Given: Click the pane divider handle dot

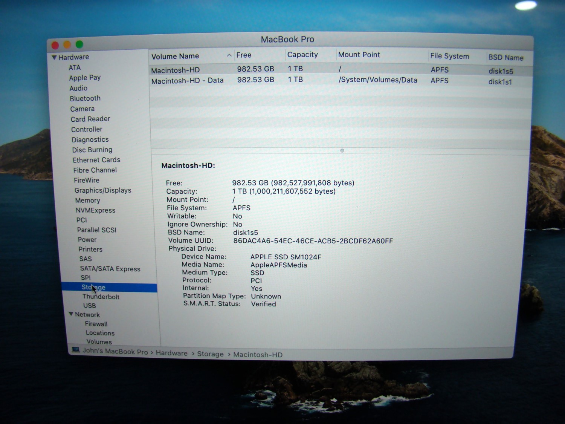Looking at the screenshot, I should [342, 150].
